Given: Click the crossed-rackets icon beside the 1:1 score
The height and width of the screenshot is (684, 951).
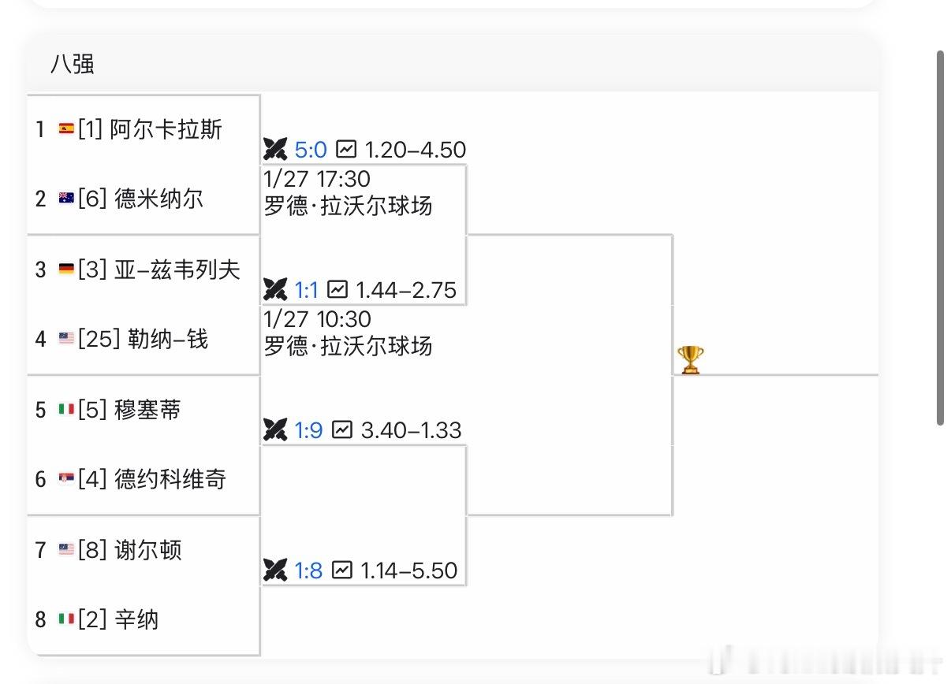Looking at the screenshot, I should click(x=275, y=290).
